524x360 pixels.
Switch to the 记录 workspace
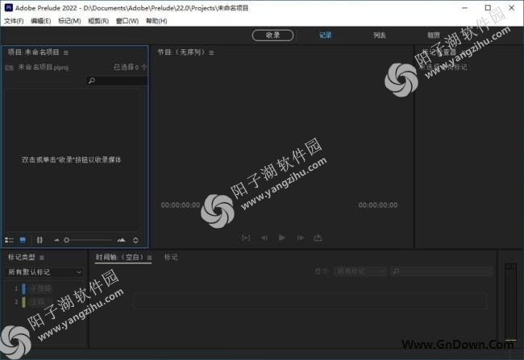pyautogui.click(x=325, y=35)
